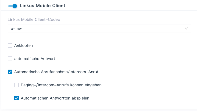Image resolution: width=197 pixels, height=111 pixels.
Task: Click the white checkmark beside Automatischen Antwortton
Action: pos(16,98)
